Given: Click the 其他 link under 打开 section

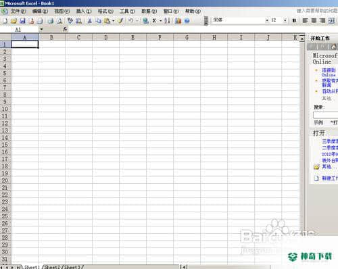Looking at the screenshot, I should [327, 166].
